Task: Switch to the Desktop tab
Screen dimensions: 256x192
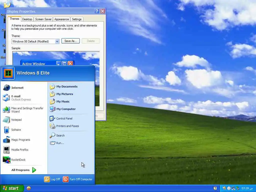Action: pos(27,19)
